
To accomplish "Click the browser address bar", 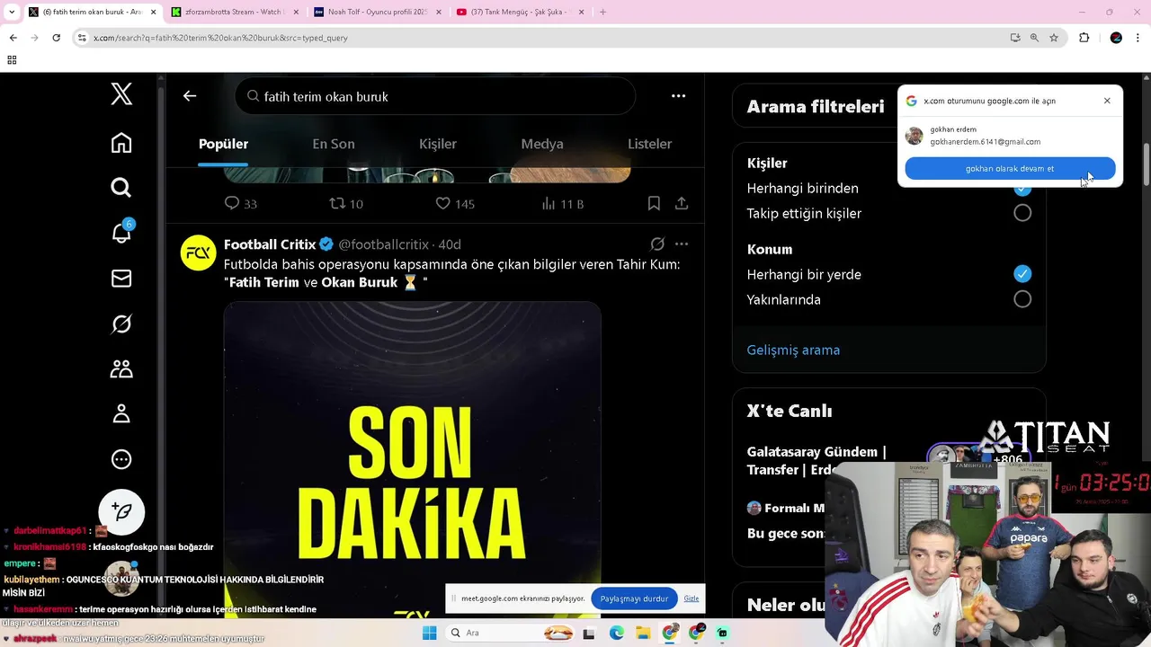I will [x=540, y=38].
